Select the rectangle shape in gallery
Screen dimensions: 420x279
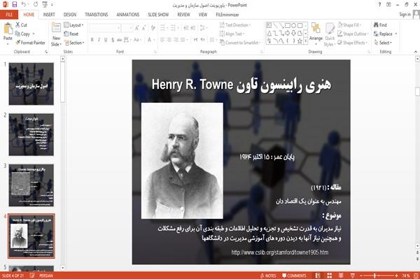pos(288,25)
